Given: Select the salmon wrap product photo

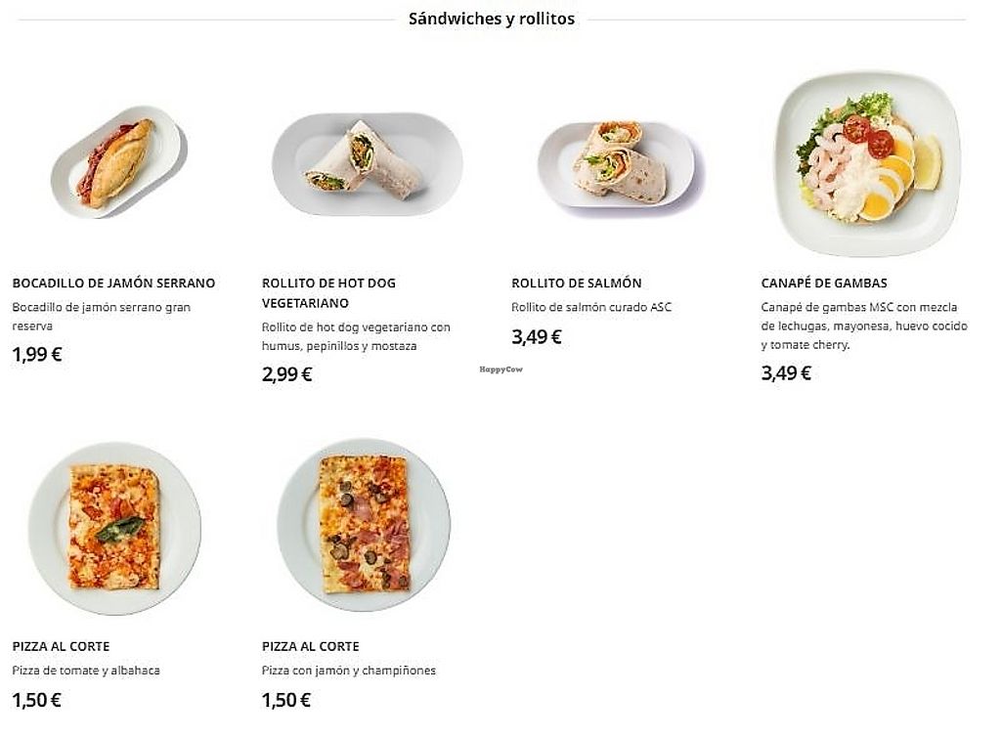Looking at the screenshot, I should coord(617,162).
